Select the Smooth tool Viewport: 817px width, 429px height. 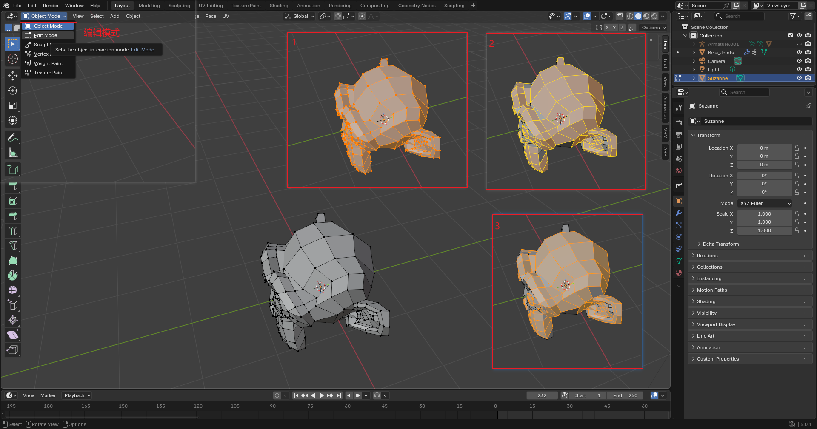tap(13, 290)
